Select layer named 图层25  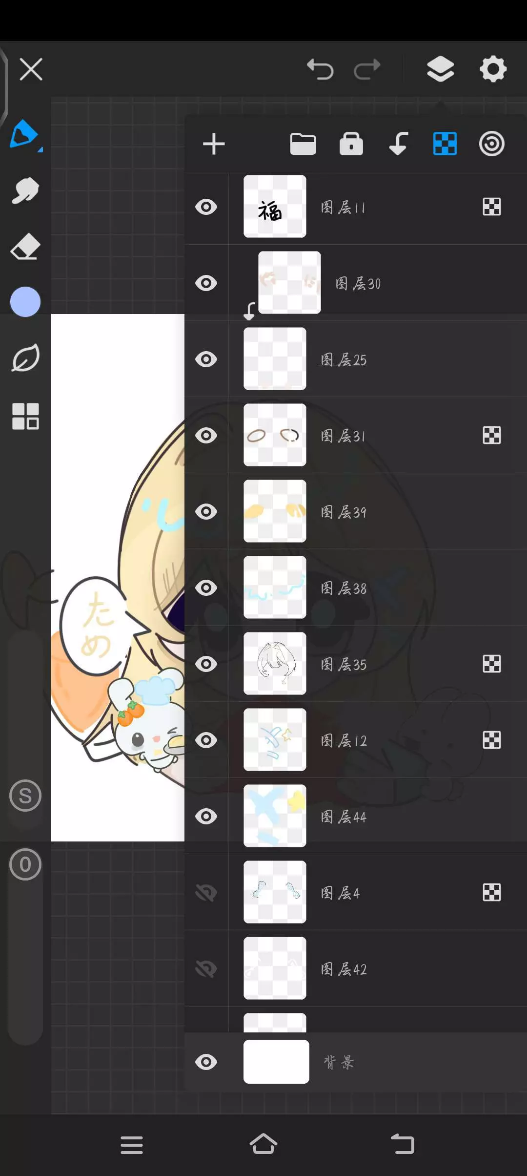pyautogui.click(x=344, y=360)
